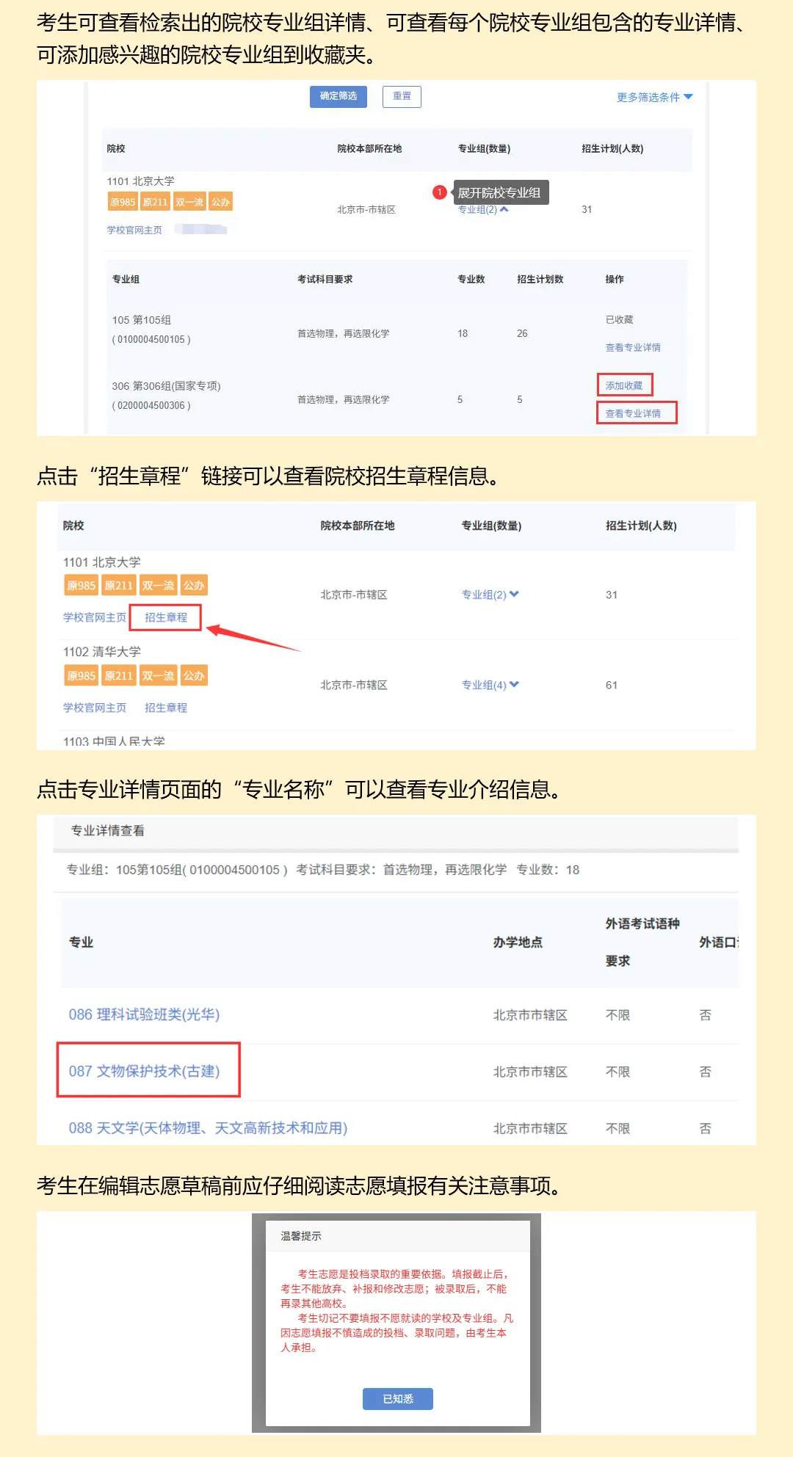Image resolution: width=793 pixels, height=1457 pixels.
Task: Click the 确定筛选 button
Action: click(x=338, y=96)
